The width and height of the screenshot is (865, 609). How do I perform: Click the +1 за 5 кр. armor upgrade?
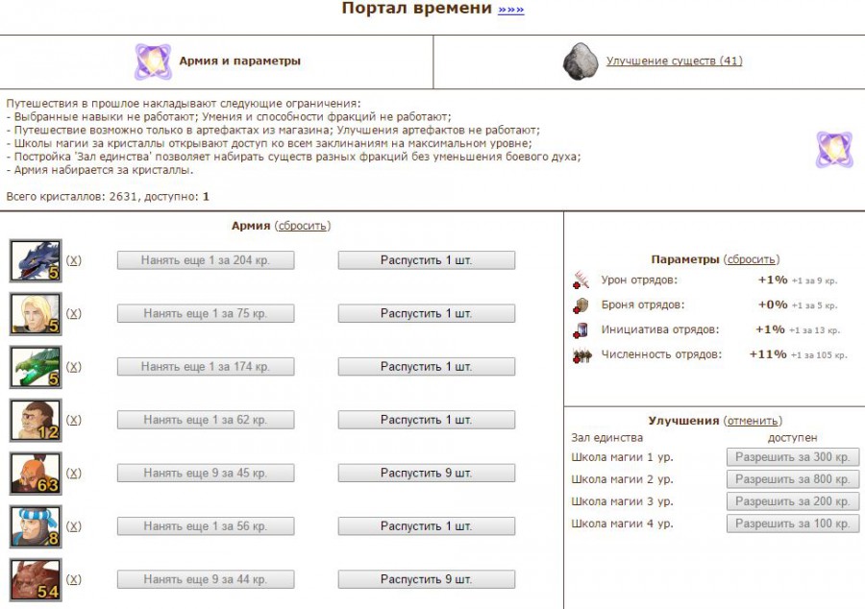tap(814, 305)
